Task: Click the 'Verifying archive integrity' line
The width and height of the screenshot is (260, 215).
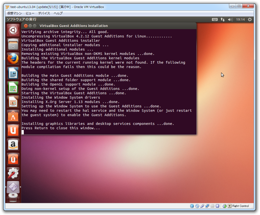Action: (65, 32)
